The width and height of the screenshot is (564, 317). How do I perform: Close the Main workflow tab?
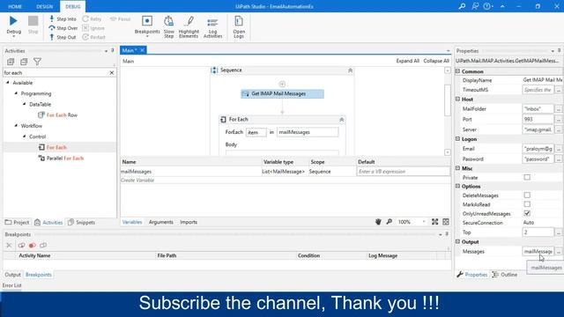pyautogui.click(x=143, y=50)
